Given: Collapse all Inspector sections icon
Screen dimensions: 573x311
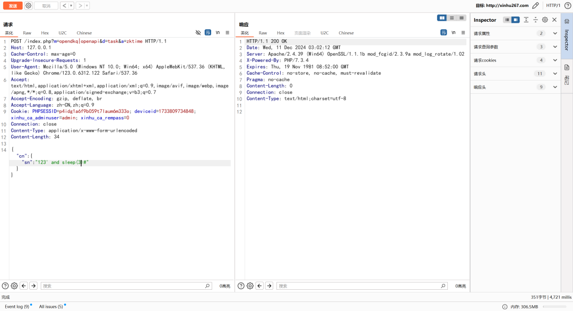Looking at the screenshot, I should pyautogui.click(x=535, y=20).
